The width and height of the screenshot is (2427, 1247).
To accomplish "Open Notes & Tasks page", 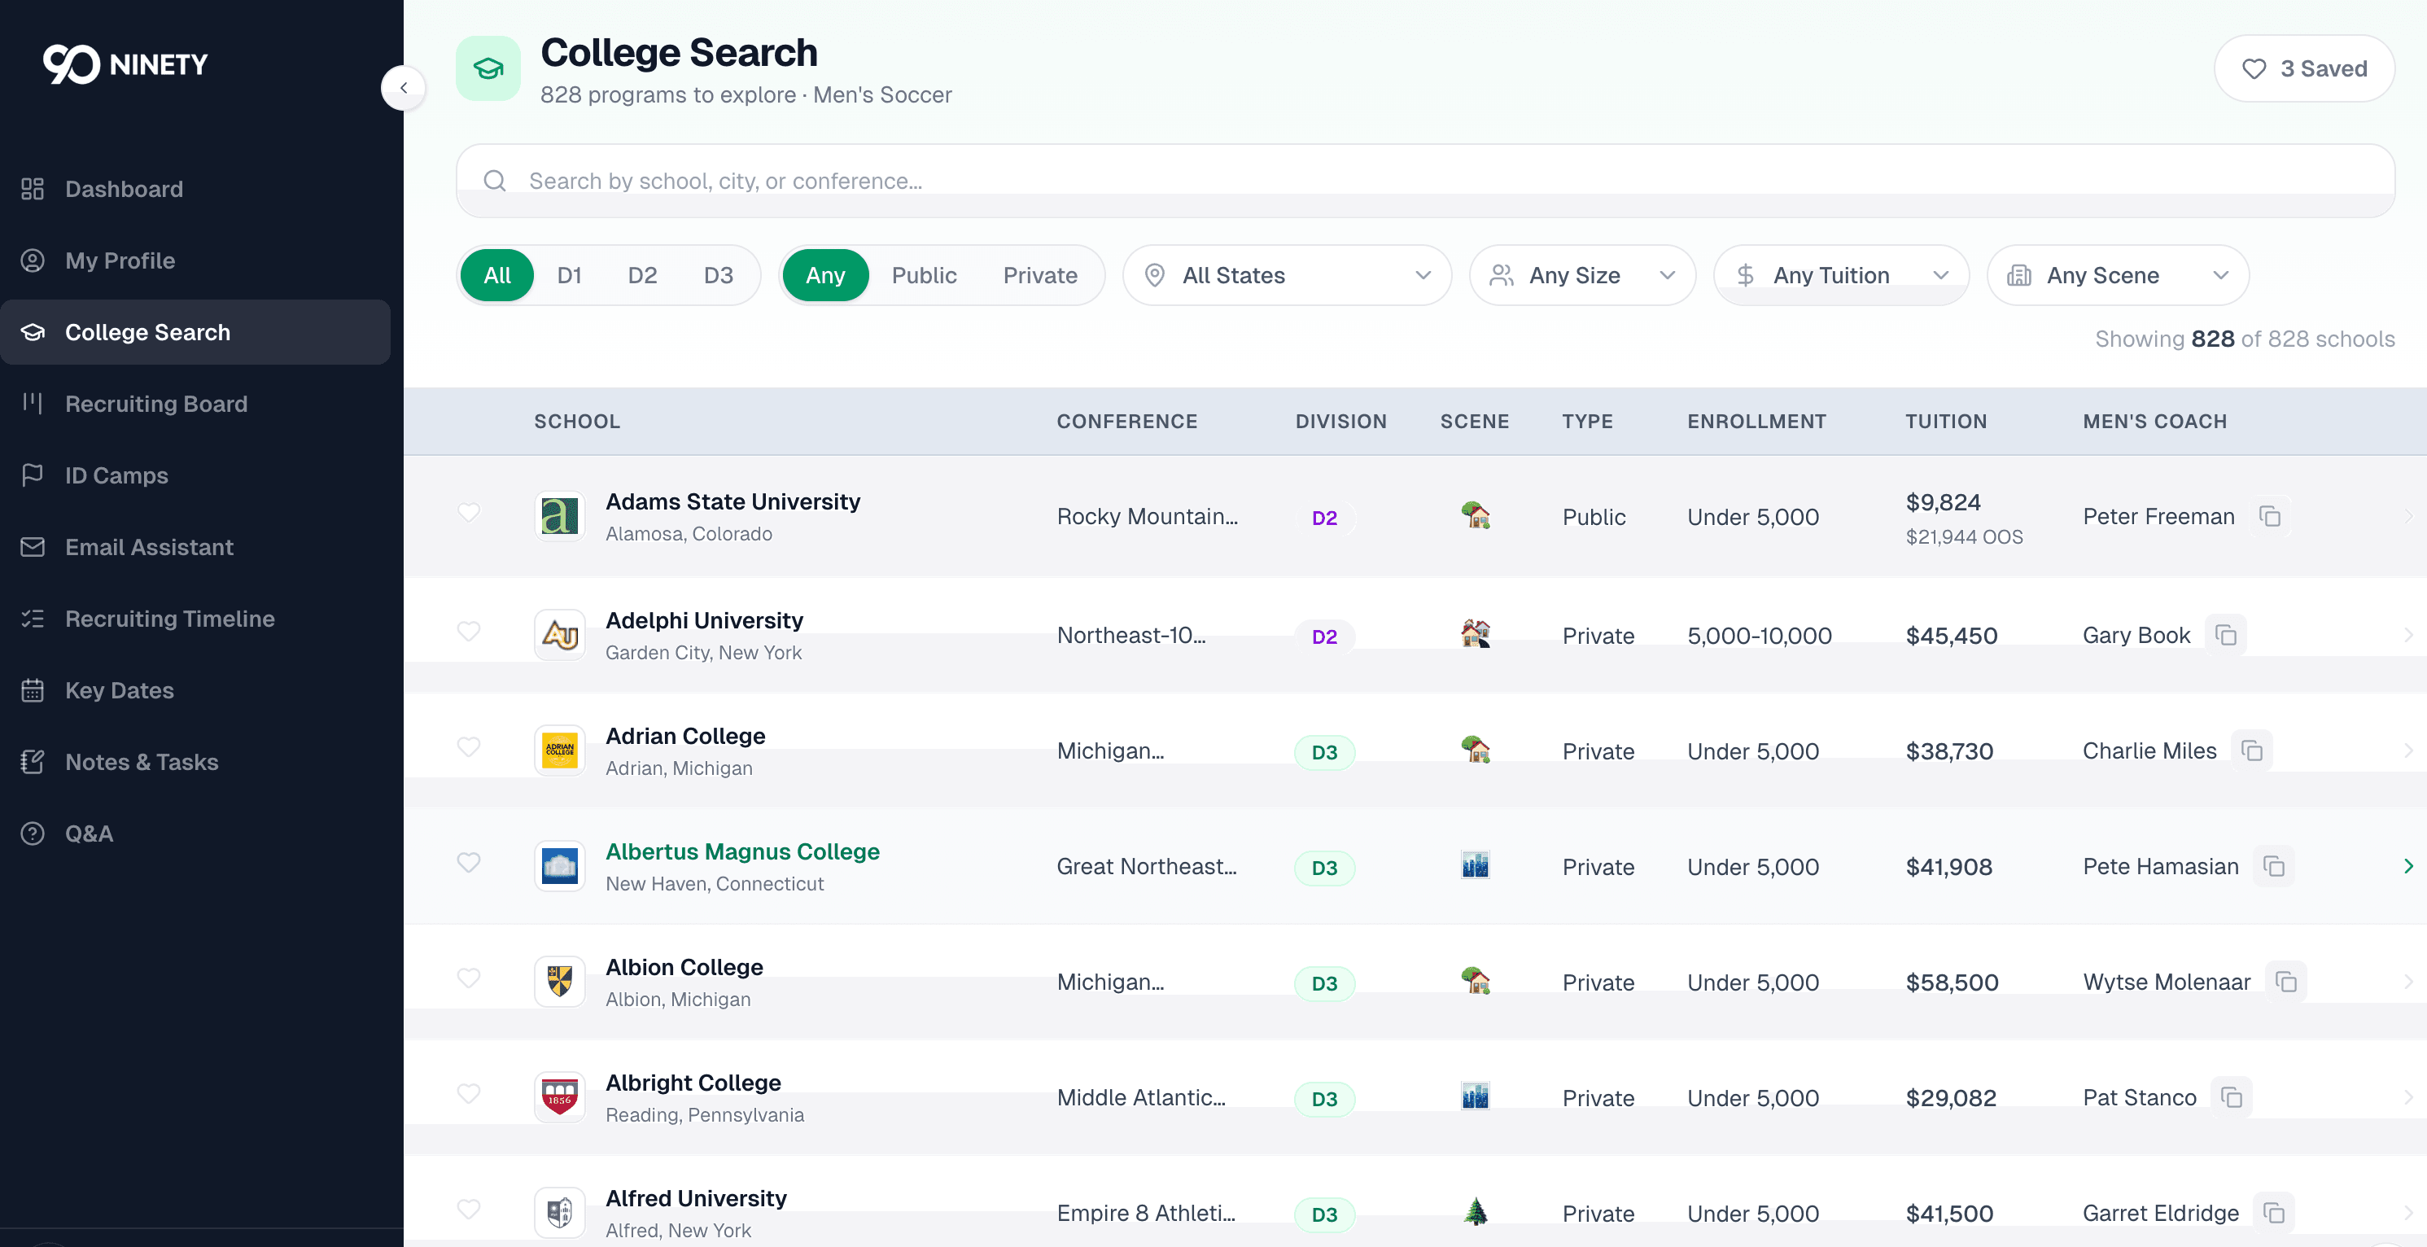I will click(195, 763).
